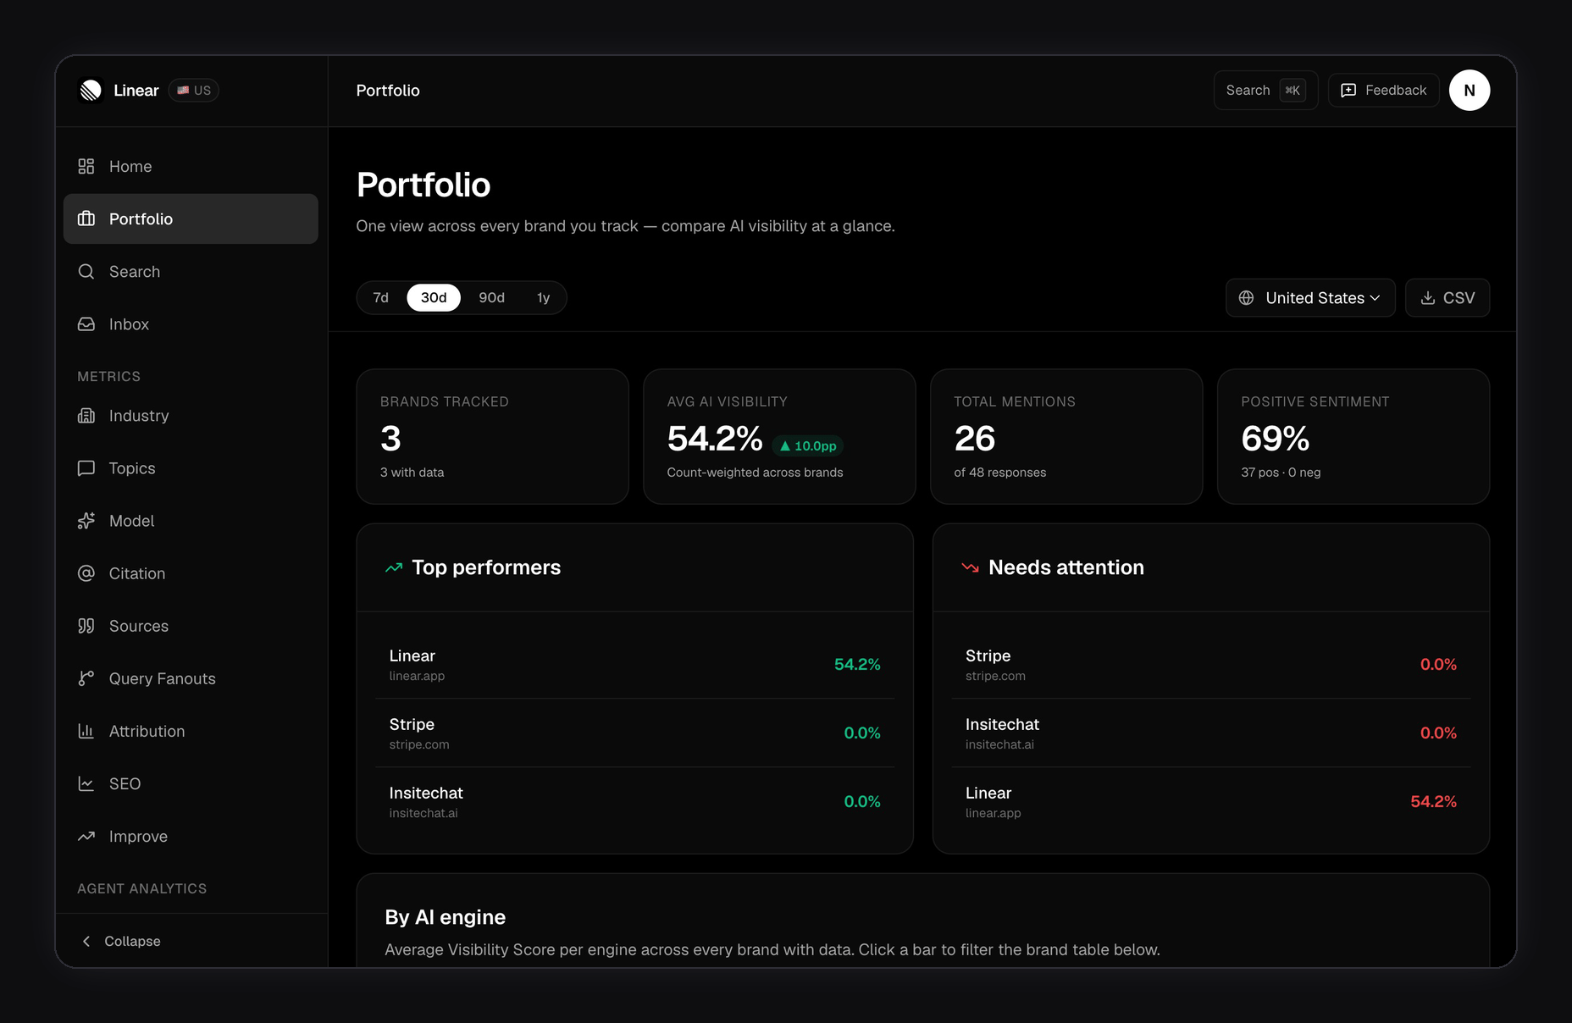Open the Home dashboard icon

coord(86,166)
